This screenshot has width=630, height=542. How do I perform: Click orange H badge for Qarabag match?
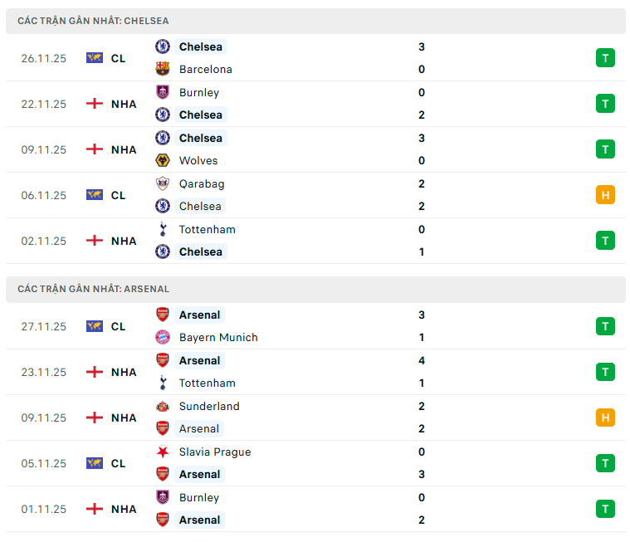[605, 195]
